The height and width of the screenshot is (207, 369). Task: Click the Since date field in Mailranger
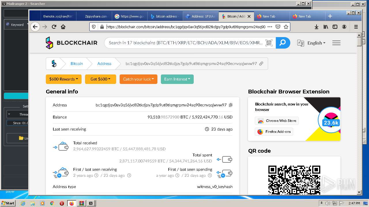[x=18, y=123]
